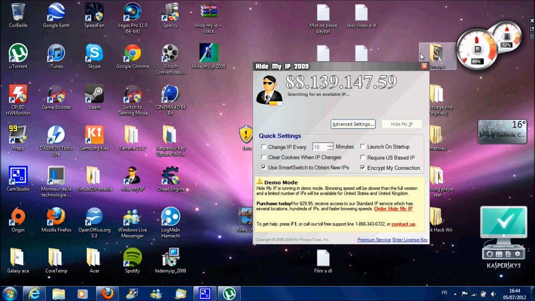Select the Game Booster desktop icon
The height and width of the screenshot is (301, 535).
[x=56, y=97]
